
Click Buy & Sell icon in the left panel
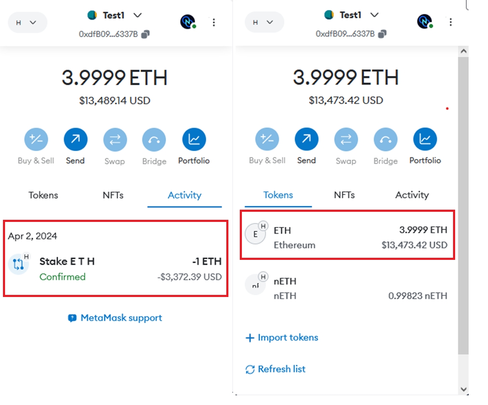click(x=36, y=140)
